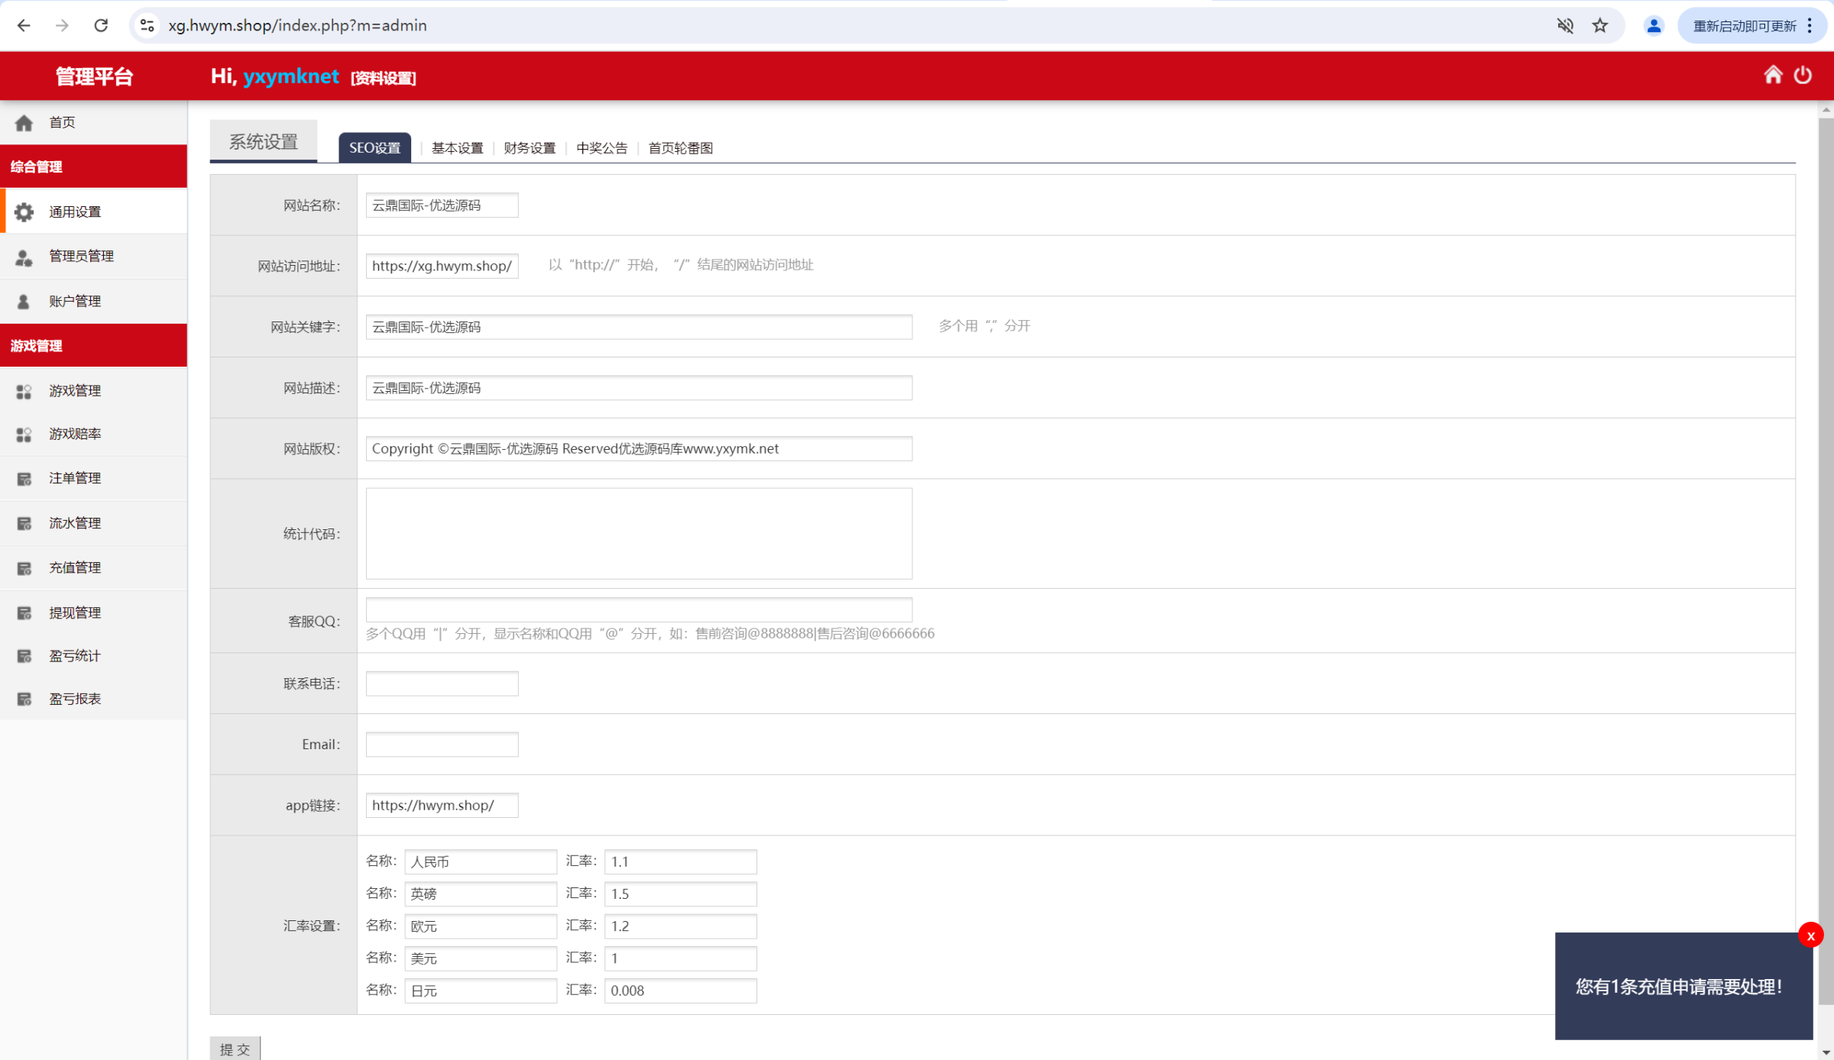Open 充值管理 in sidebar
The height and width of the screenshot is (1060, 1834).
tap(75, 567)
